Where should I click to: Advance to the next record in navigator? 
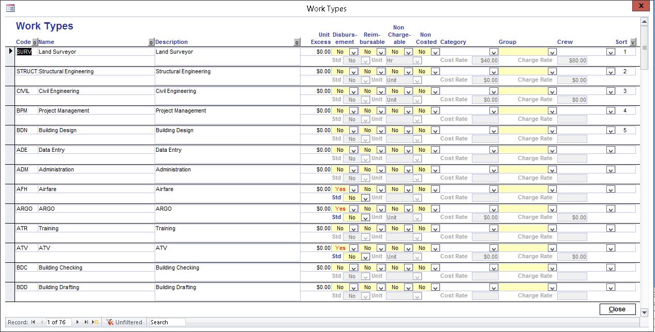(x=78, y=322)
